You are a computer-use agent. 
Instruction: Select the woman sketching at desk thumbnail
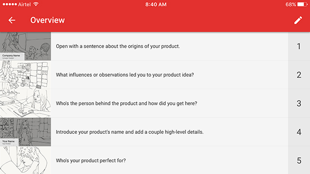25,103
